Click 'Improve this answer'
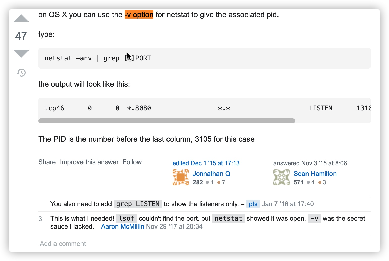This screenshot has width=389, height=261. (89, 162)
